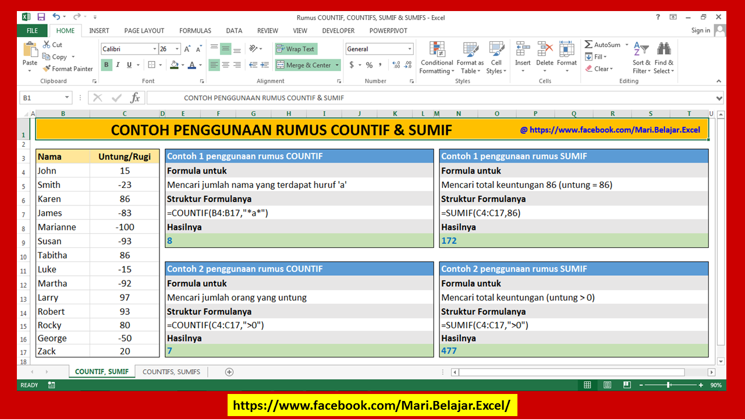
Task: Open the Name Box B1 dropdown
Action: click(67, 98)
